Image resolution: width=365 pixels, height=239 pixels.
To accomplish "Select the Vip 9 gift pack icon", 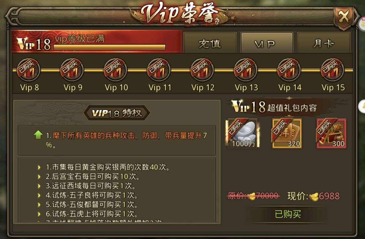I will coord(72,70).
